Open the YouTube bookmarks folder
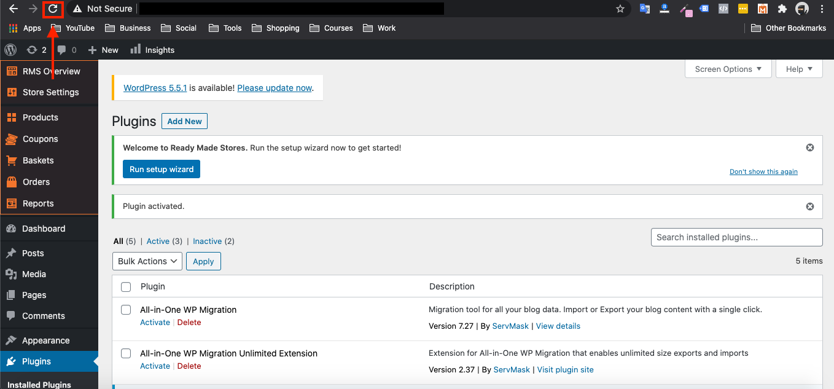This screenshot has width=834, height=389. (73, 28)
